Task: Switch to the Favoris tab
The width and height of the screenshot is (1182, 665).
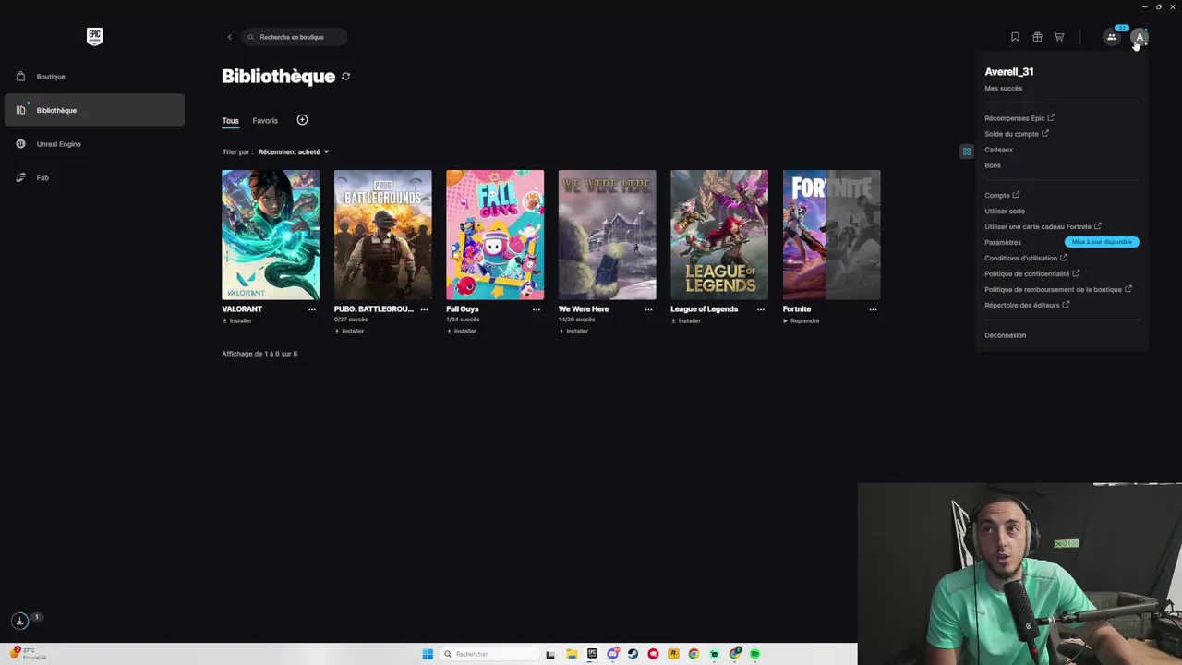Action: (265, 121)
